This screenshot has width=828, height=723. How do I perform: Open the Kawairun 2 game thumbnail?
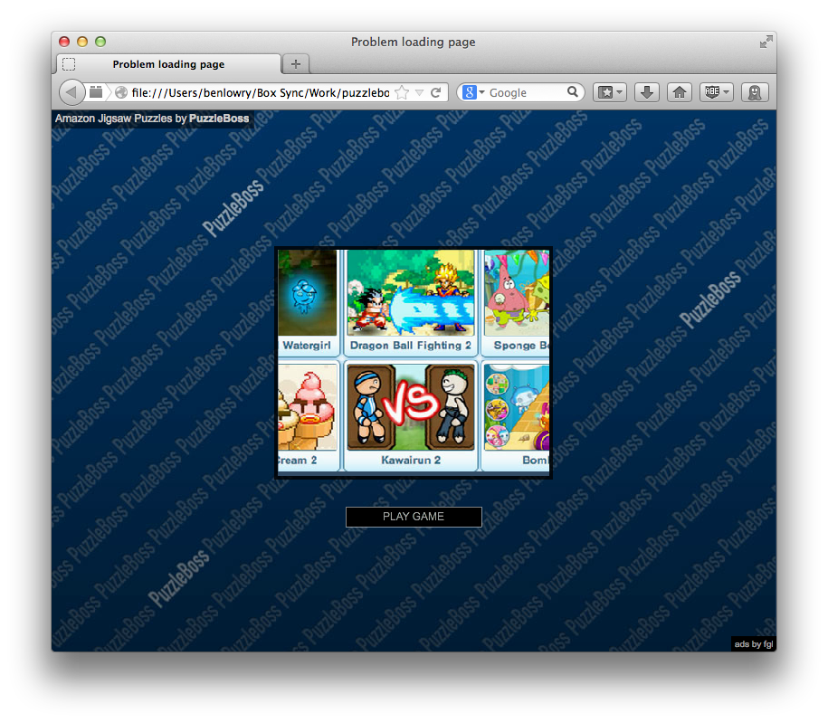411,407
